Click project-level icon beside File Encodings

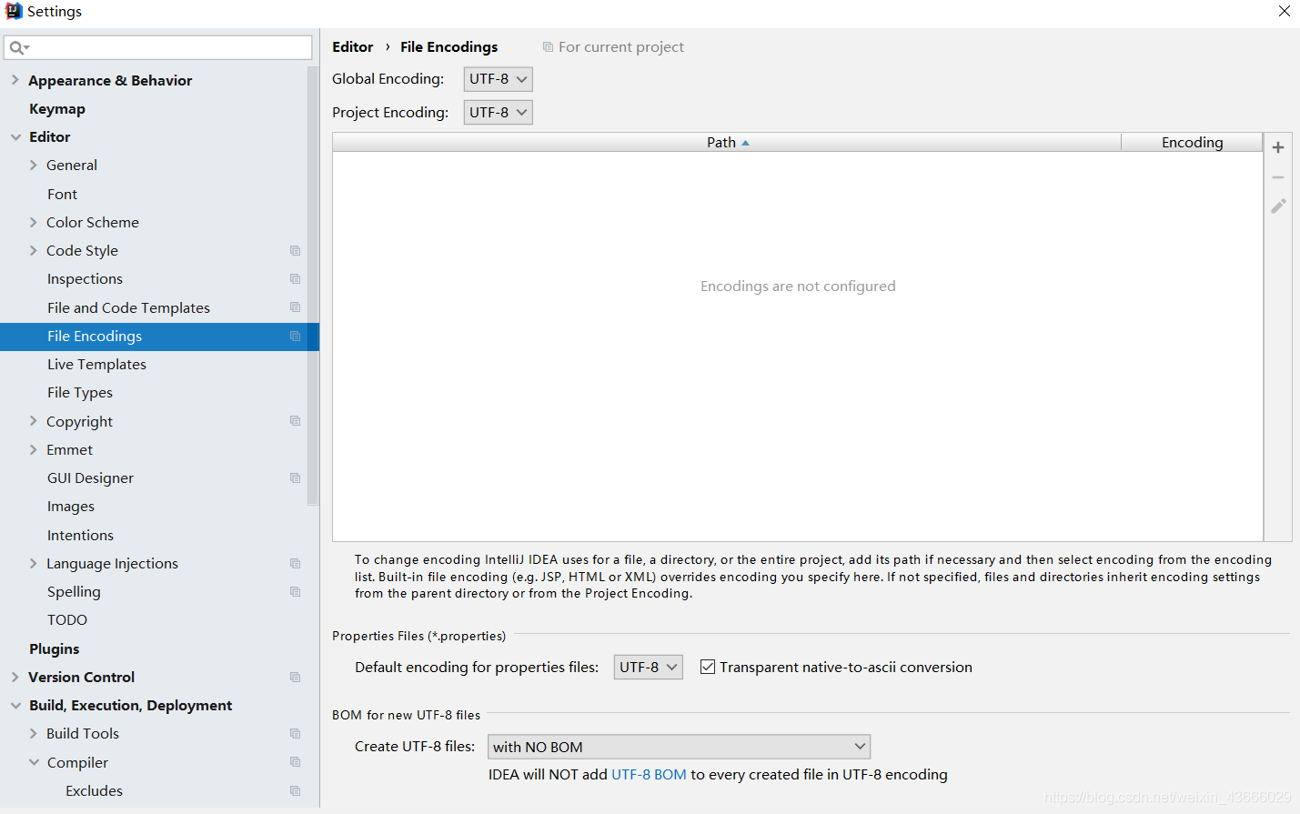pos(295,336)
